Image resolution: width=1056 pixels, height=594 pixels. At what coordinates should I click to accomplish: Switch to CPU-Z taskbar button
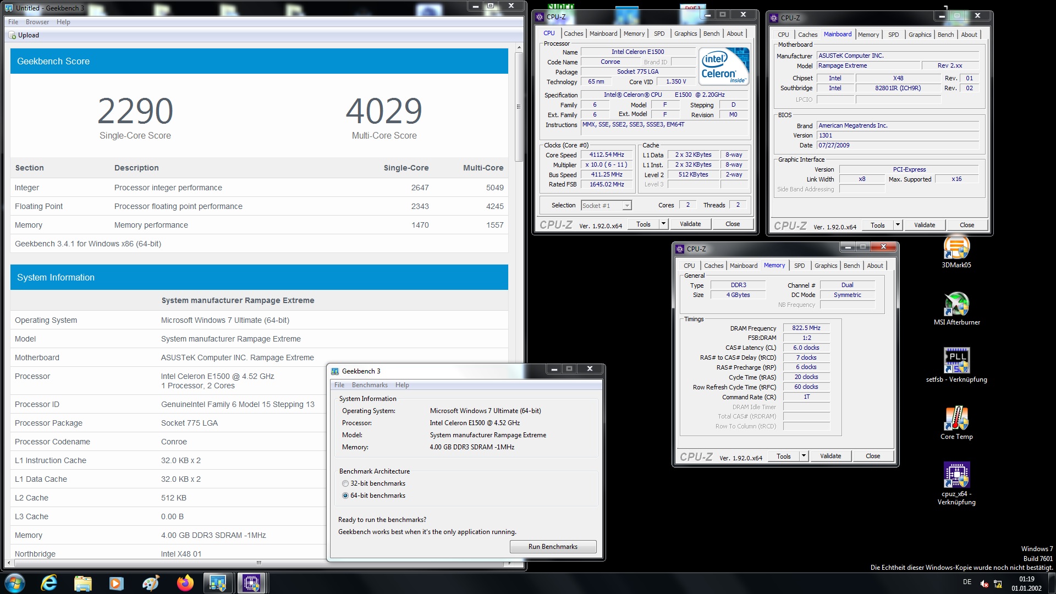click(252, 582)
